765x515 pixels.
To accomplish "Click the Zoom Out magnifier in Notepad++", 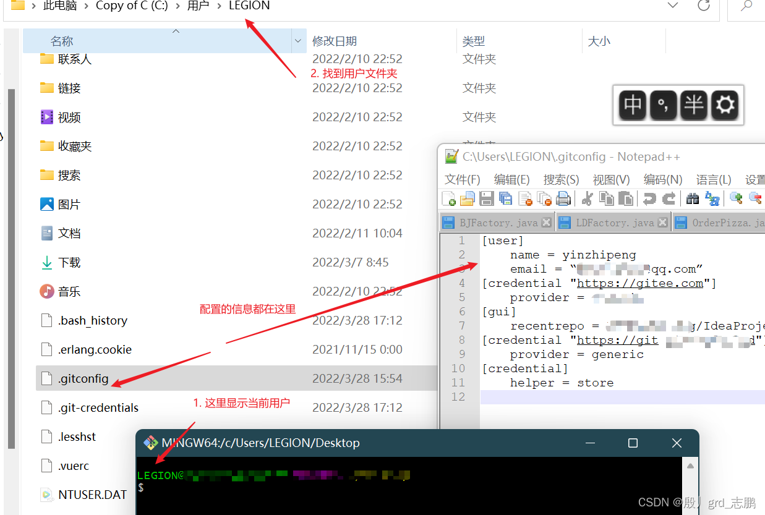I will click(755, 198).
